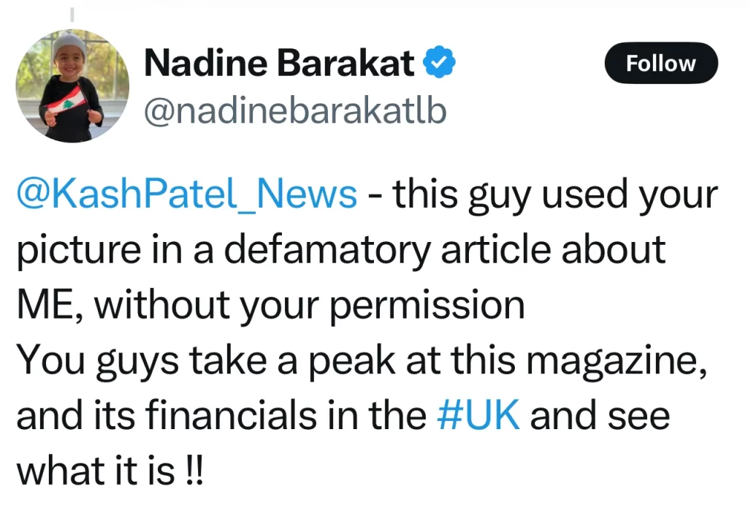Click the word "peak" in the tweet
The width and height of the screenshot is (748, 530).
coord(352,361)
